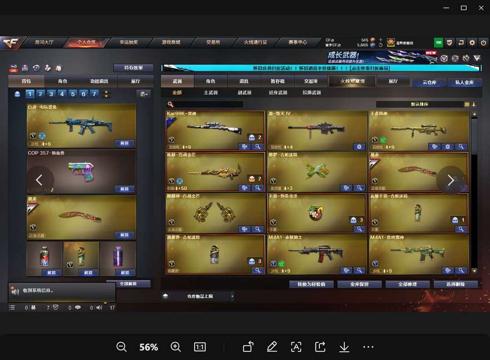
Task: Select the 功能道具 tab in left panel
Action: pos(99,81)
